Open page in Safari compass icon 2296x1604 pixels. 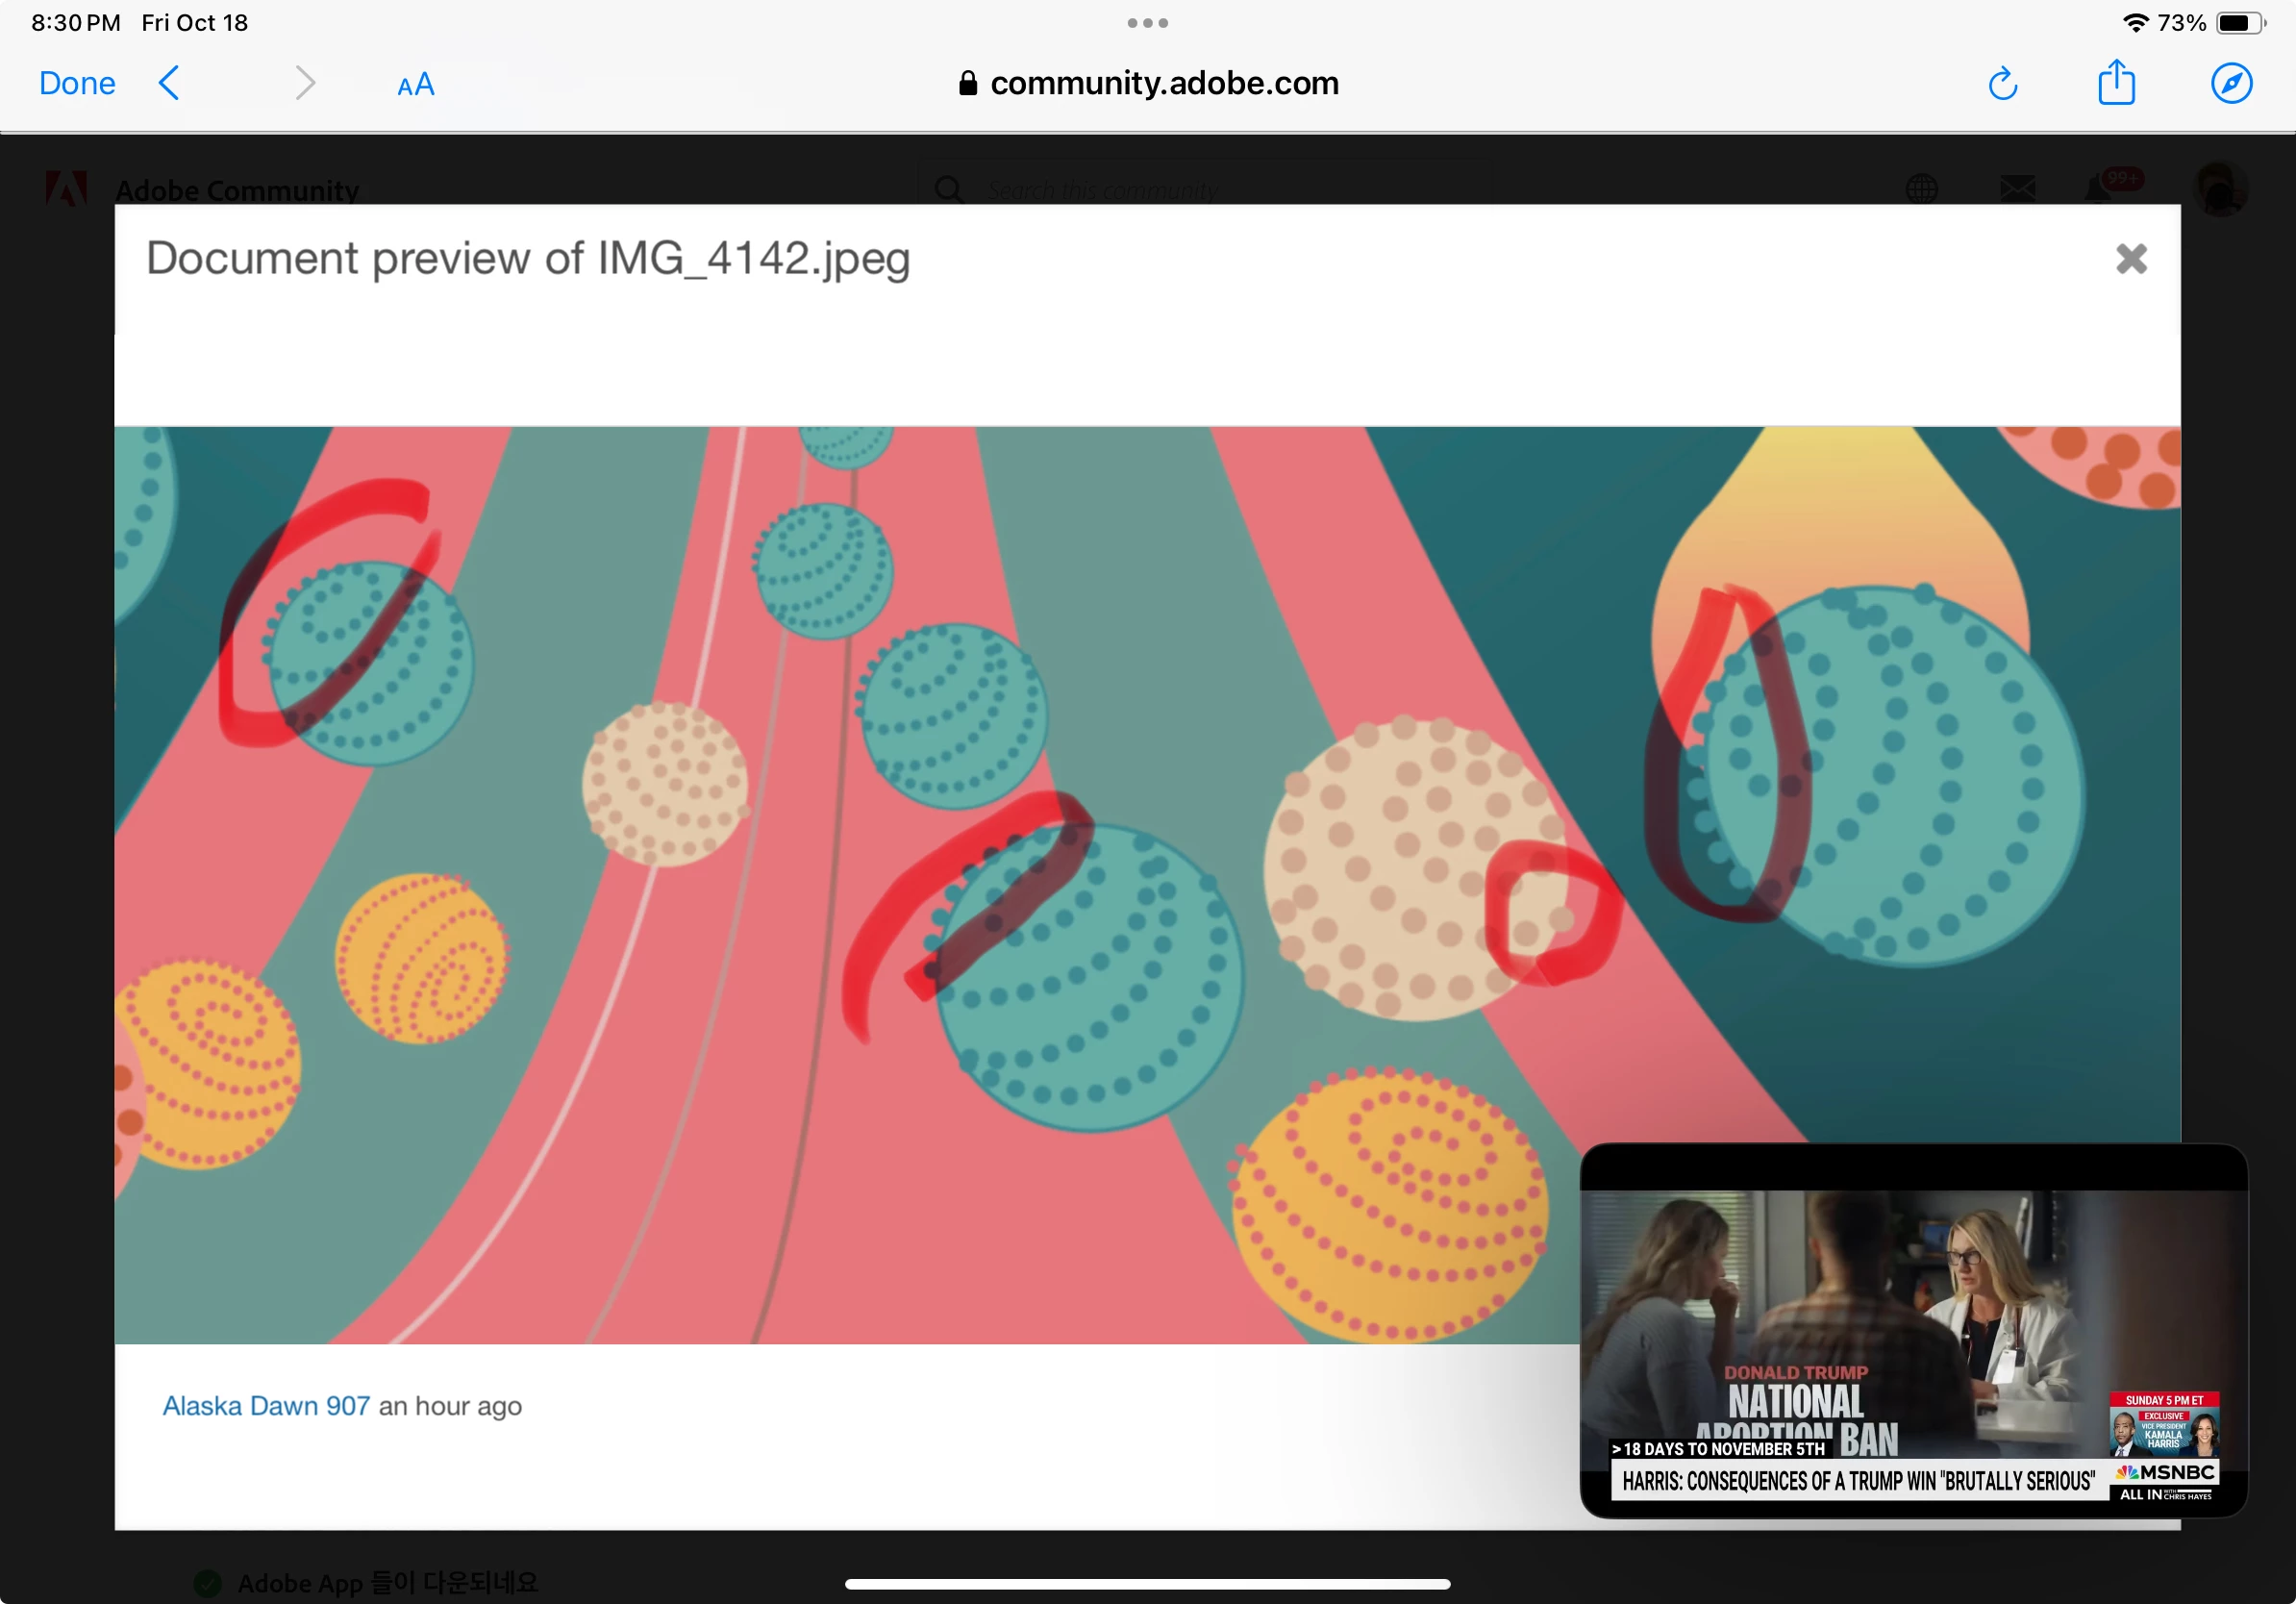(2231, 83)
